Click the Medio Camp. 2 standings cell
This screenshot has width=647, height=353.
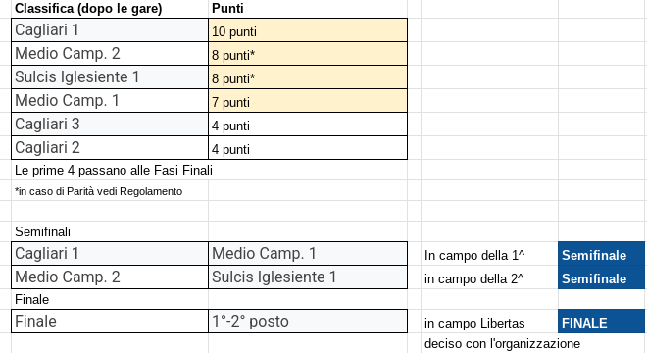point(110,54)
